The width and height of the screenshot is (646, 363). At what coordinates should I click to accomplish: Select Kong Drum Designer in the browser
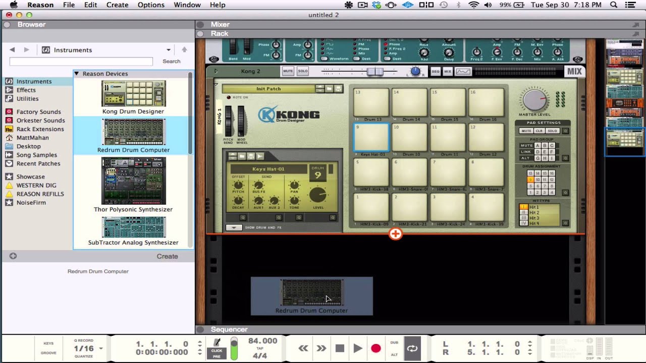(x=133, y=97)
